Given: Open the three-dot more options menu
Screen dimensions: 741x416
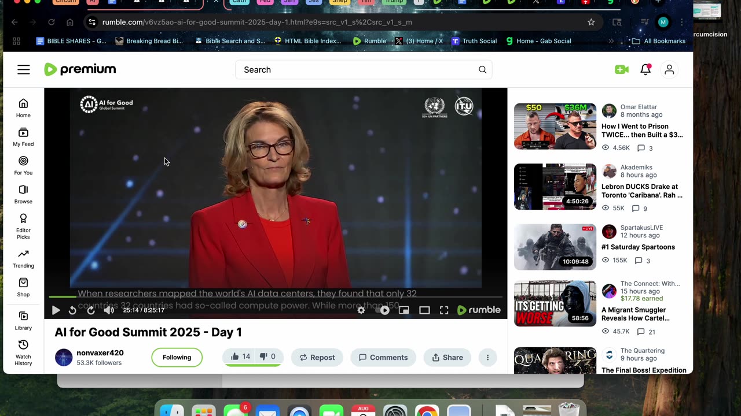Looking at the screenshot, I should (487, 358).
